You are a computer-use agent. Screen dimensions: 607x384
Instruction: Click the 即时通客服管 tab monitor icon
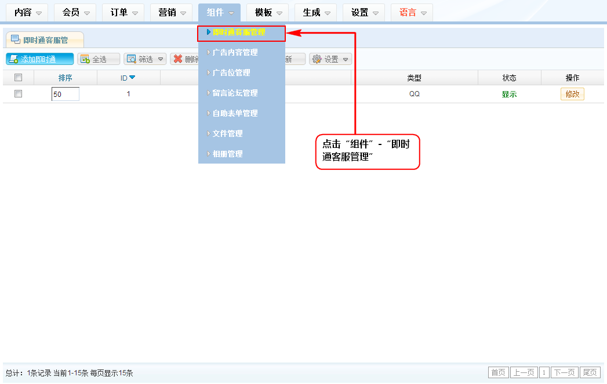(x=16, y=39)
